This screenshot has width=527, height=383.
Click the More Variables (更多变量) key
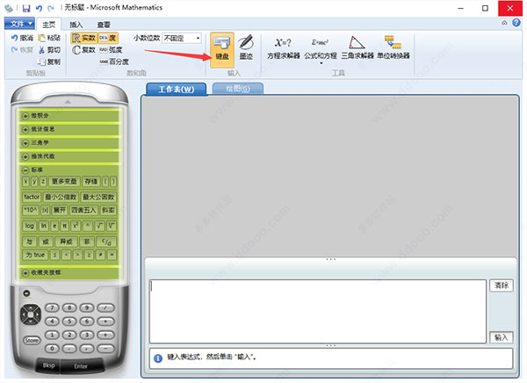click(x=64, y=182)
